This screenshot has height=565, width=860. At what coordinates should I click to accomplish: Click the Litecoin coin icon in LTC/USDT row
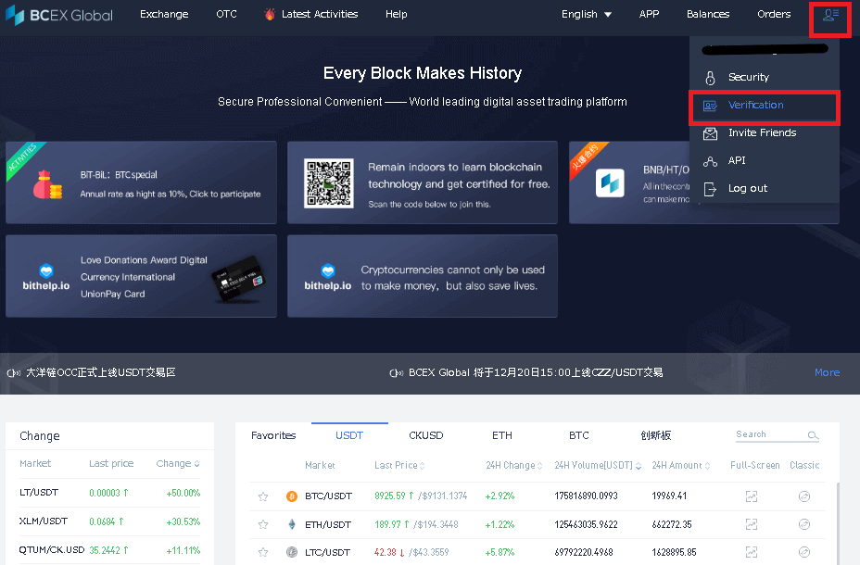(292, 552)
